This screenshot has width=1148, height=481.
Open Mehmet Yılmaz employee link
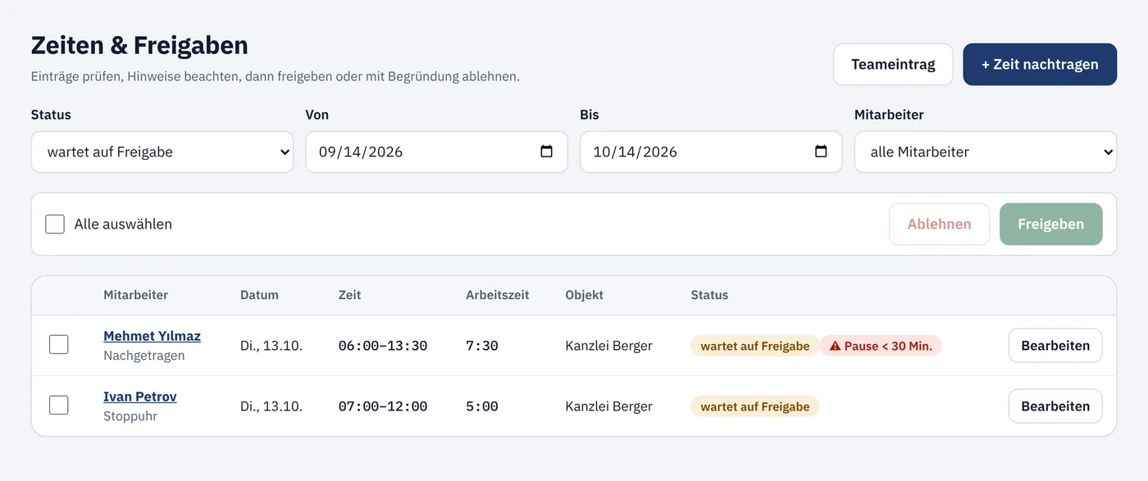tap(152, 336)
